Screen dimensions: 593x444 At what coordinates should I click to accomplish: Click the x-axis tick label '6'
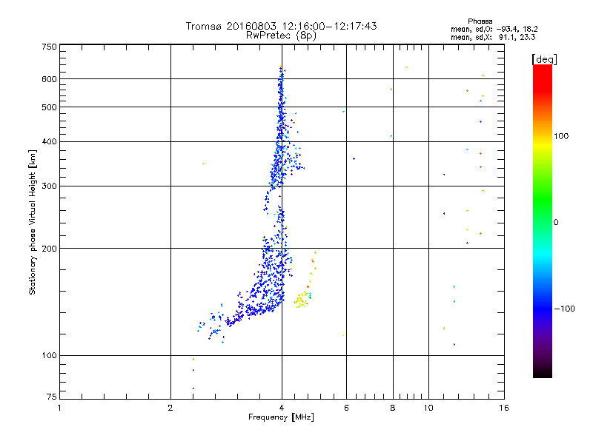point(346,408)
